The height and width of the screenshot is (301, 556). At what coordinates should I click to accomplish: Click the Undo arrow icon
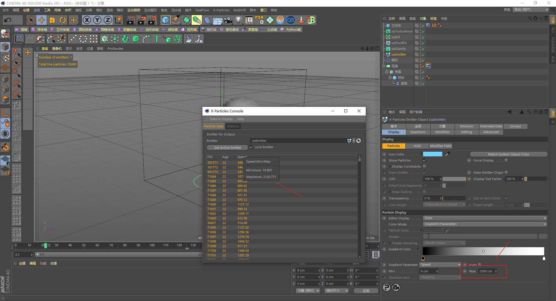[x=8, y=20]
